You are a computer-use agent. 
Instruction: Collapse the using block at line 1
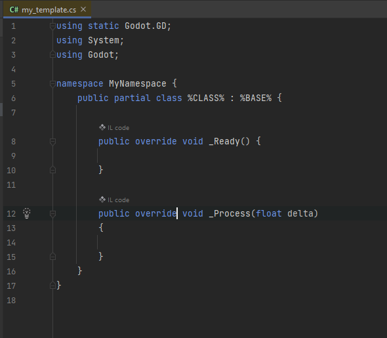(x=52, y=26)
